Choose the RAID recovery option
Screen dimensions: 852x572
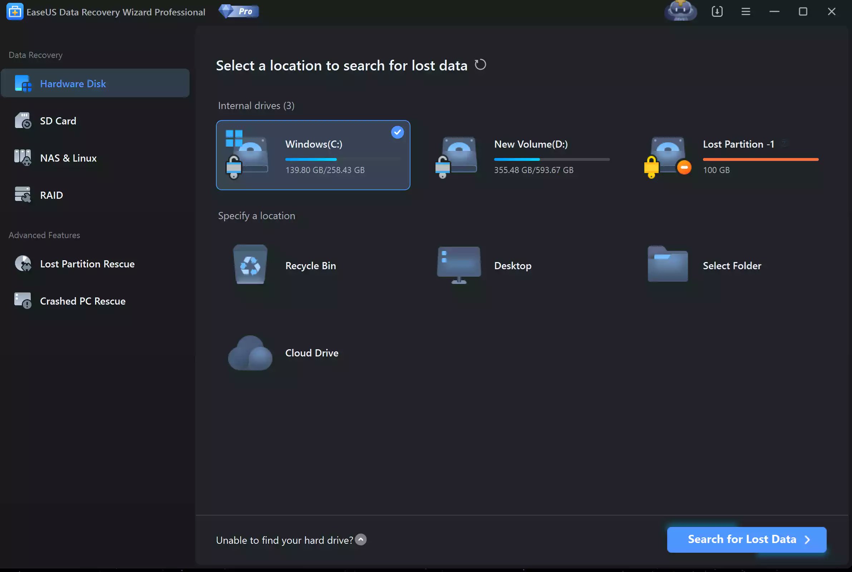(x=51, y=195)
